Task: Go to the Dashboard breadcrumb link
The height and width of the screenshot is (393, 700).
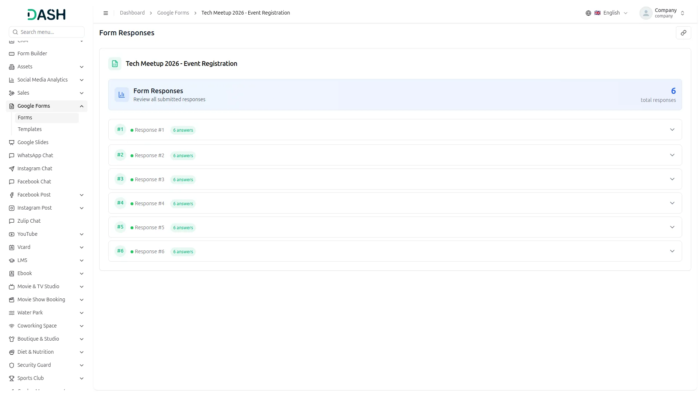Action: click(132, 13)
